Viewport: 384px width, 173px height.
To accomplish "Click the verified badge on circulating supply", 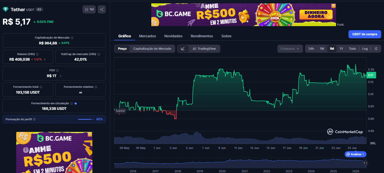I will 76,103.
